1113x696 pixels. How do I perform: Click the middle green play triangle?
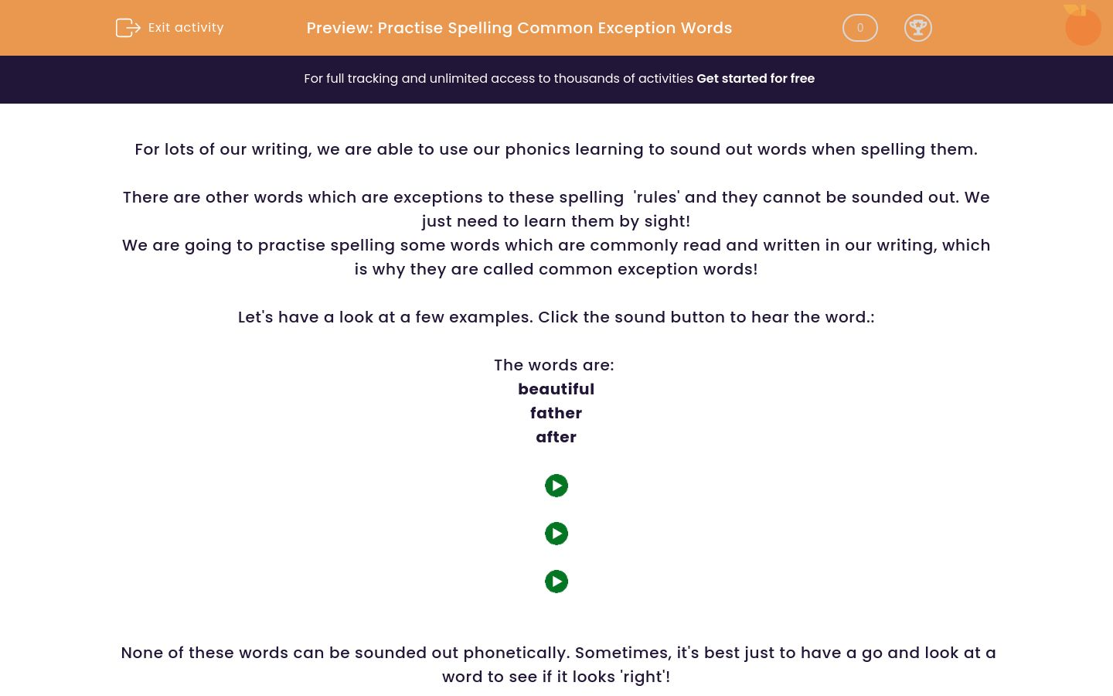(556, 534)
